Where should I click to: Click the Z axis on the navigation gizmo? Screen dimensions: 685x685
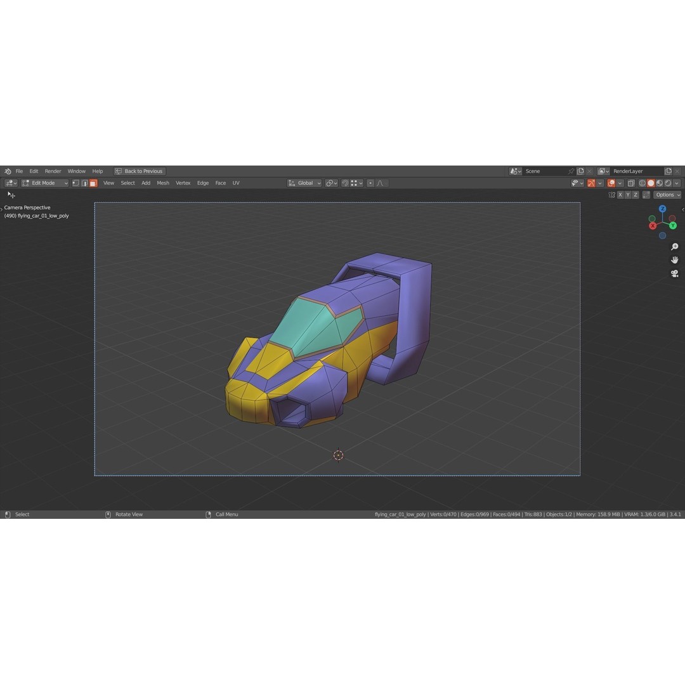point(662,208)
